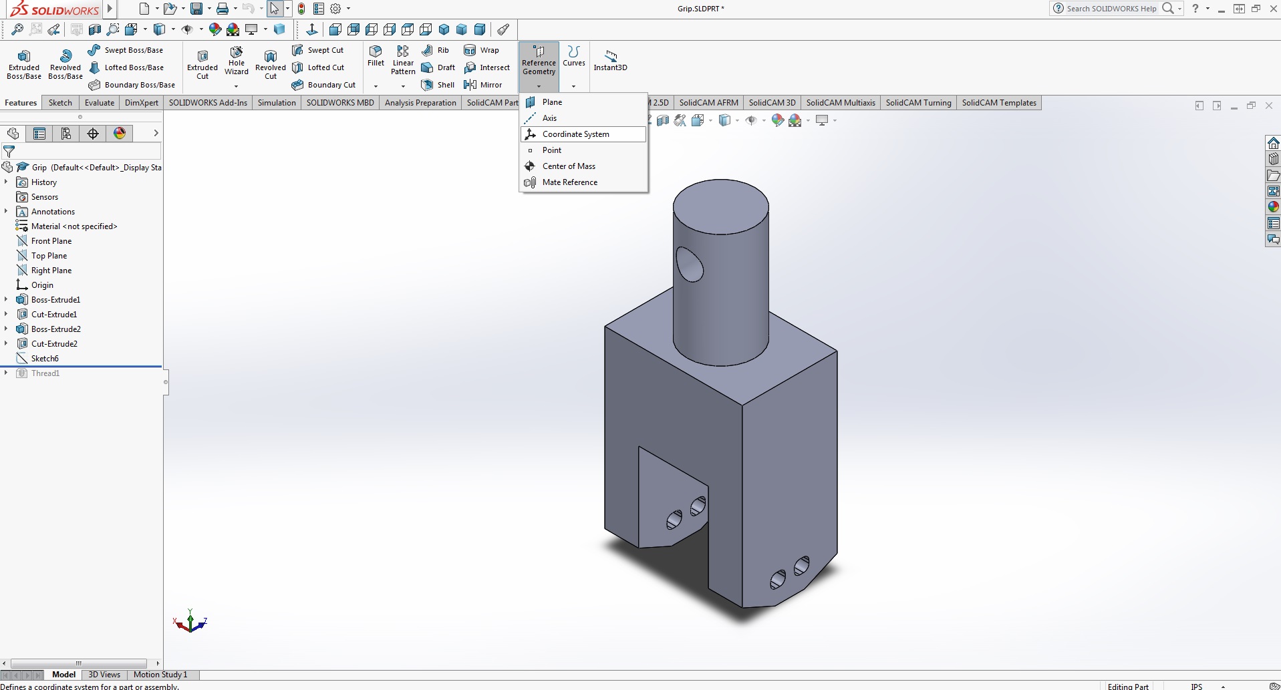Activate the Section View tool
Viewport: 1281px width, 690px height.
click(x=94, y=29)
